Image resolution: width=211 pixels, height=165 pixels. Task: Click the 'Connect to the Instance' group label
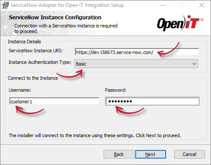(x=33, y=78)
